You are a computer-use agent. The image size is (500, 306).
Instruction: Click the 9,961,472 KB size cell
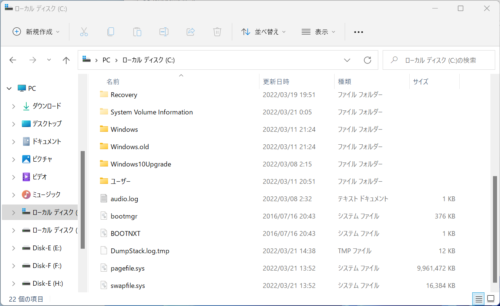point(436,268)
